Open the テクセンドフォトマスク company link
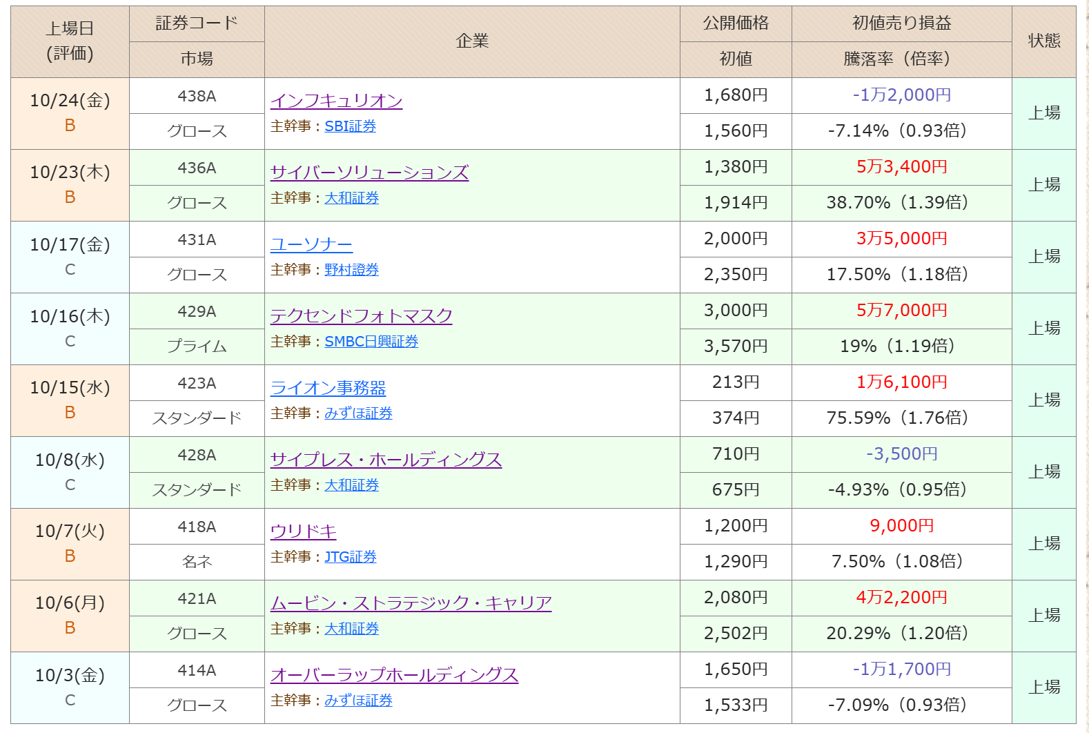 [361, 317]
